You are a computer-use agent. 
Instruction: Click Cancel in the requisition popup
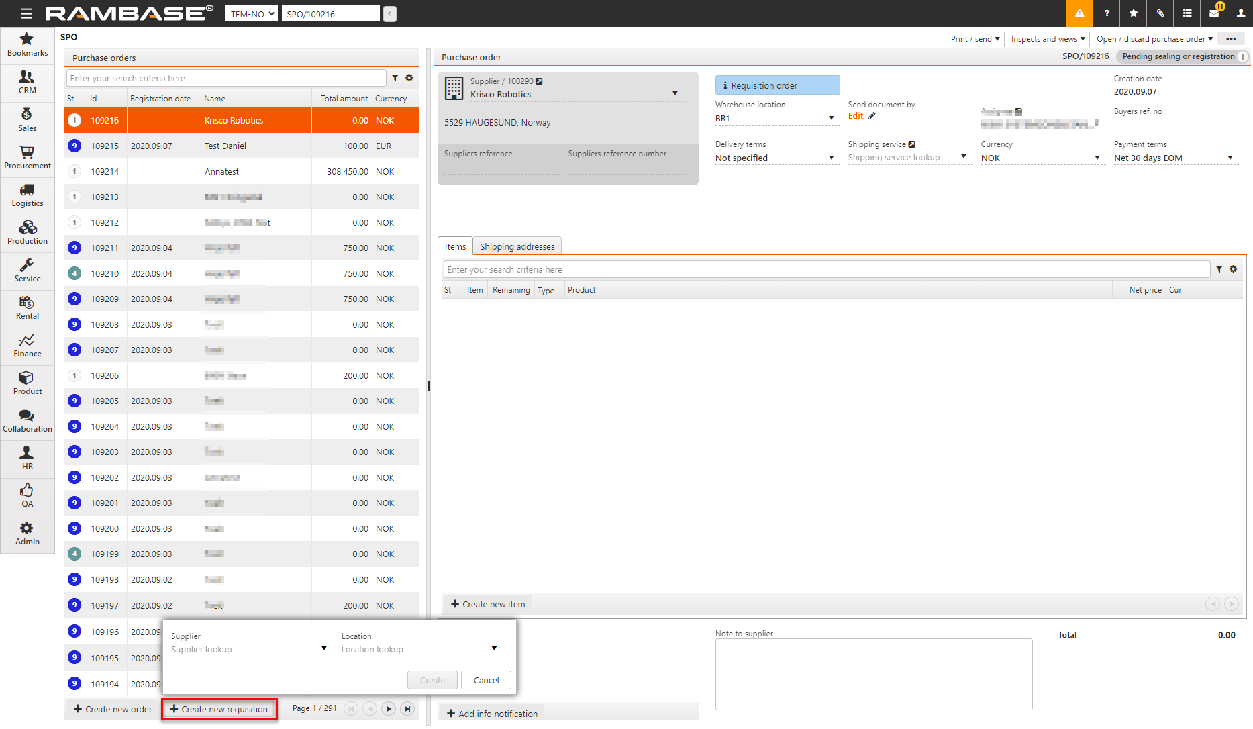point(486,680)
